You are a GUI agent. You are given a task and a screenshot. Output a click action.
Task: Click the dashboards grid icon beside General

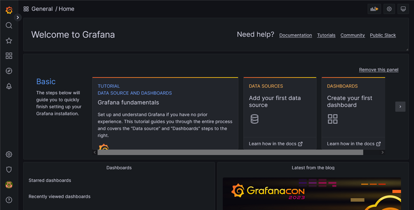tap(26, 9)
